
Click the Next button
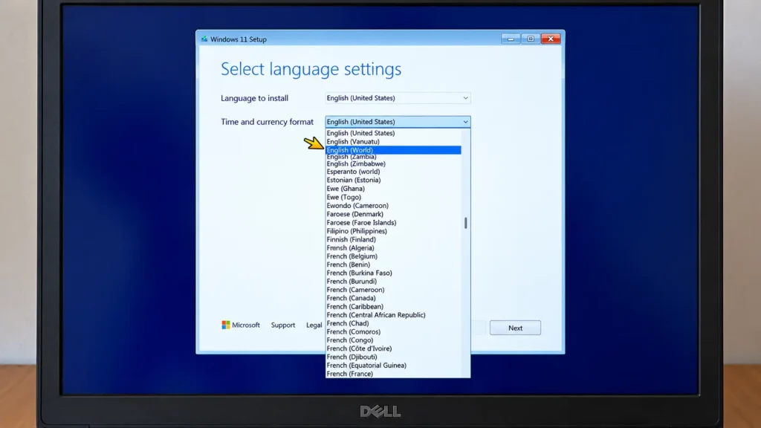(x=515, y=328)
